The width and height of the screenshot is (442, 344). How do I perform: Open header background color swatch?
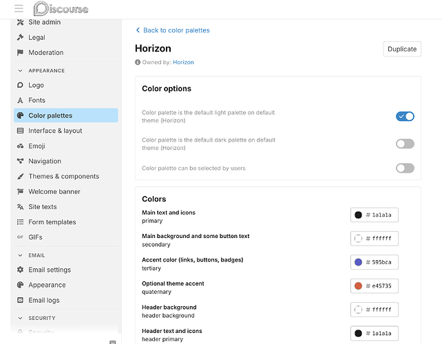358,310
